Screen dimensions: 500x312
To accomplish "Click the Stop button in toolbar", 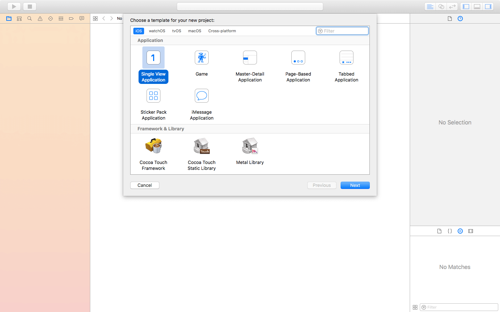I will pyautogui.click(x=30, y=7).
